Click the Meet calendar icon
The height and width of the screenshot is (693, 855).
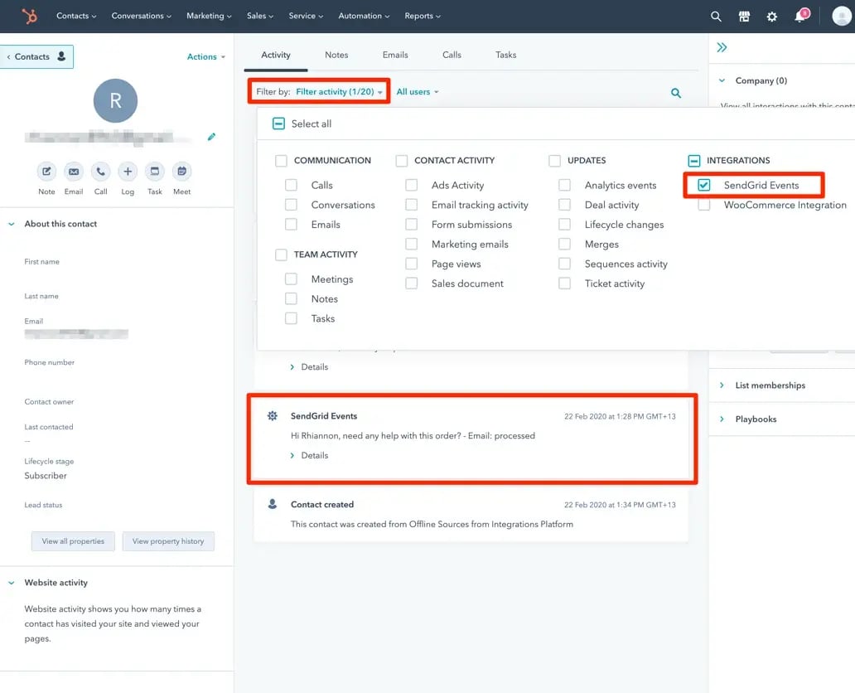point(181,172)
